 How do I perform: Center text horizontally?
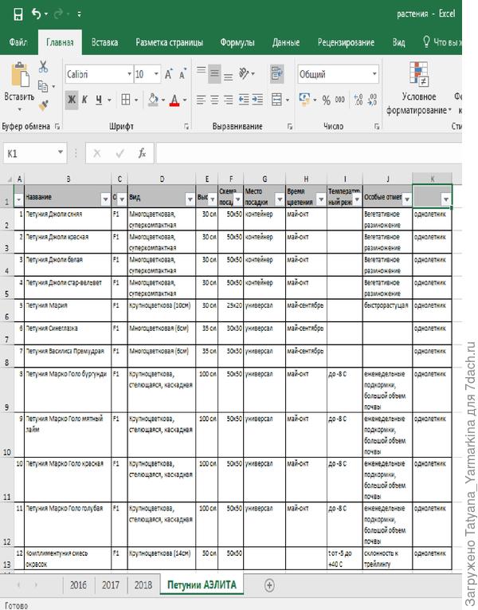[x=214, y=100]
